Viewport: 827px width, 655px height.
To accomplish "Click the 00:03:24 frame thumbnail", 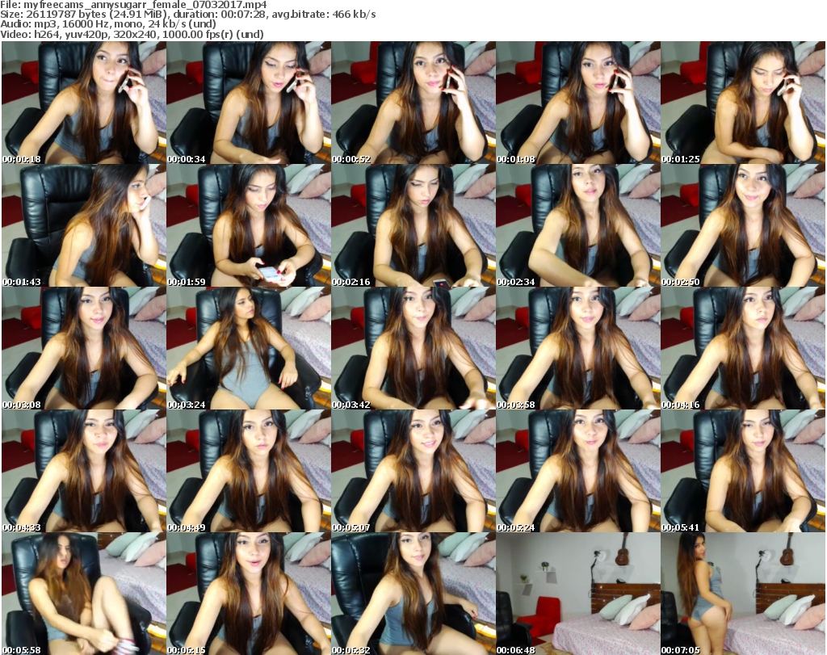I will [249, 348].
